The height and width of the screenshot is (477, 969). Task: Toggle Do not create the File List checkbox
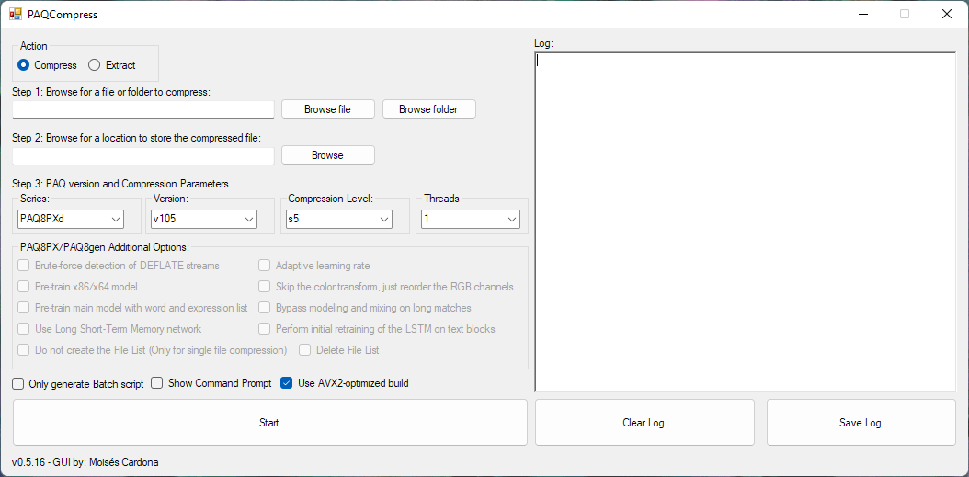click(x=24, y=350)
